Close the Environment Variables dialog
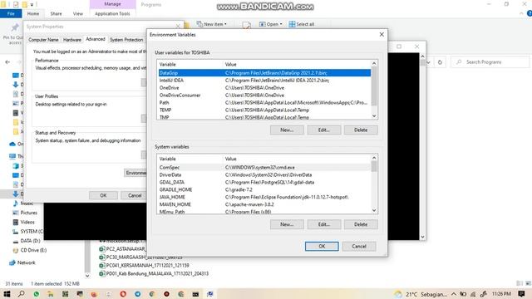Viewport: 532px width, 299px height. click(382, 35)
